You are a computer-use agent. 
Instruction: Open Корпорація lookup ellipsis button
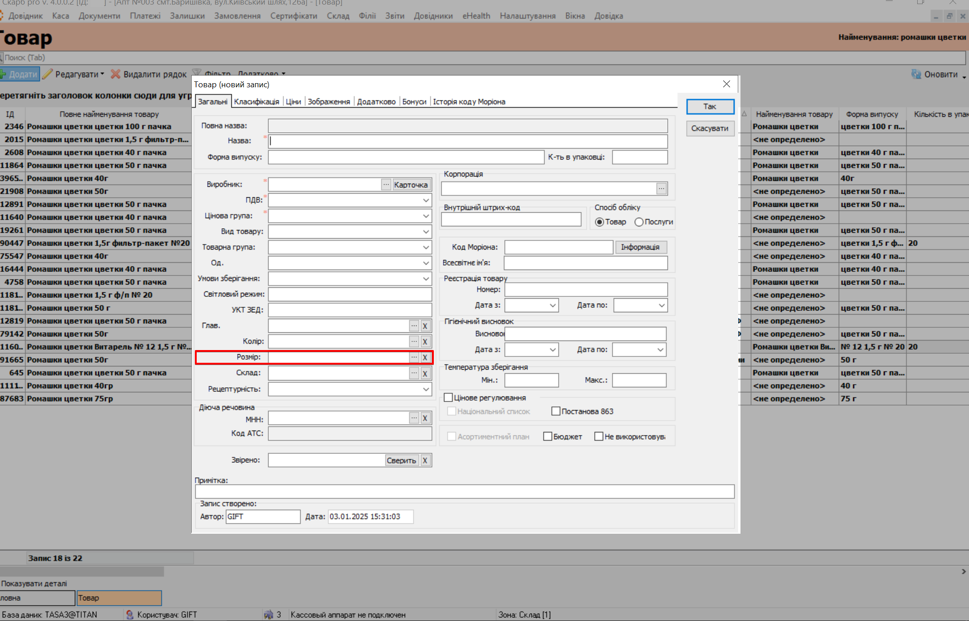click(661, 188)
